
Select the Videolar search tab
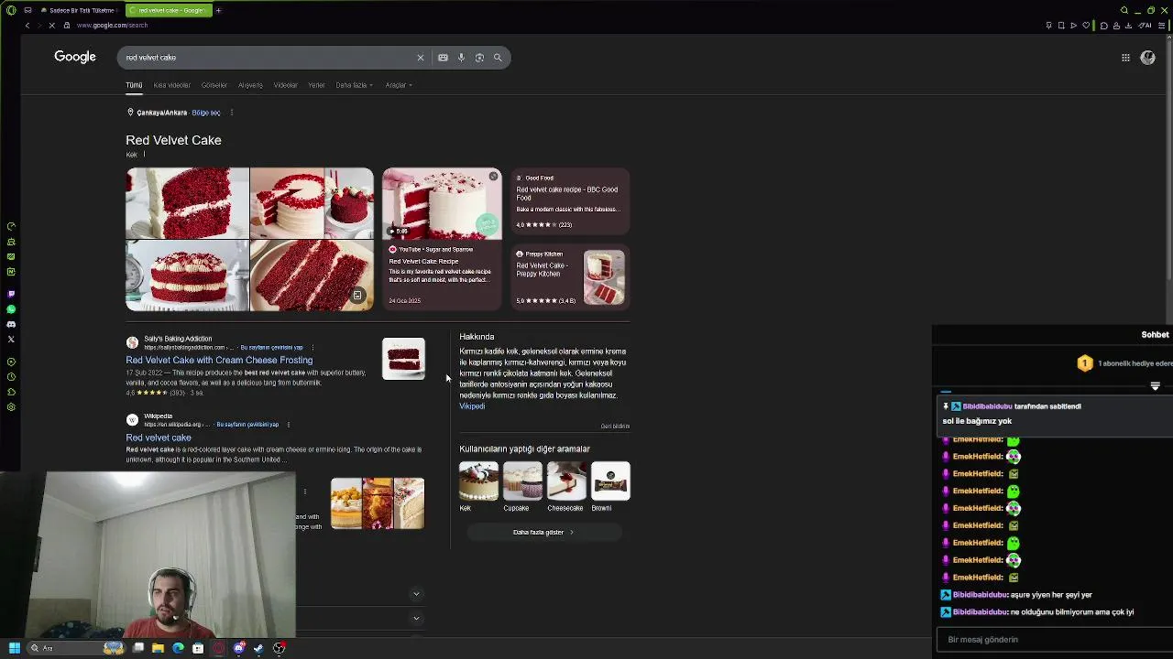(285, 85)
